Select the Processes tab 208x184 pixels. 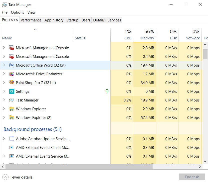click(10, 20)
